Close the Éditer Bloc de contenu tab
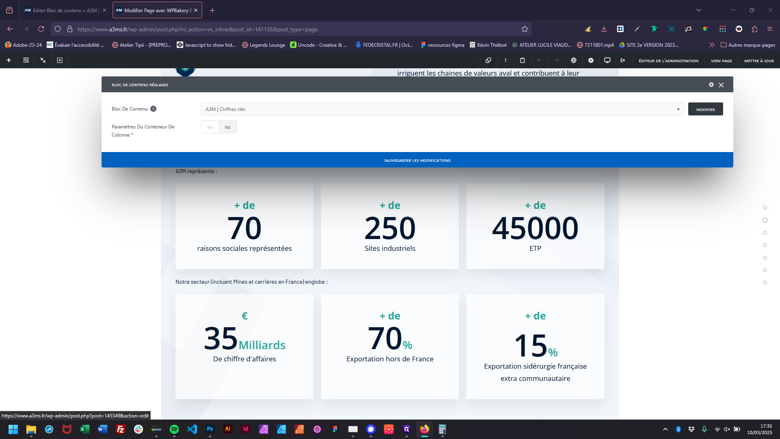 click(x=104, y=10)
